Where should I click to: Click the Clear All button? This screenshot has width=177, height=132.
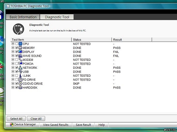coord(36,119)
